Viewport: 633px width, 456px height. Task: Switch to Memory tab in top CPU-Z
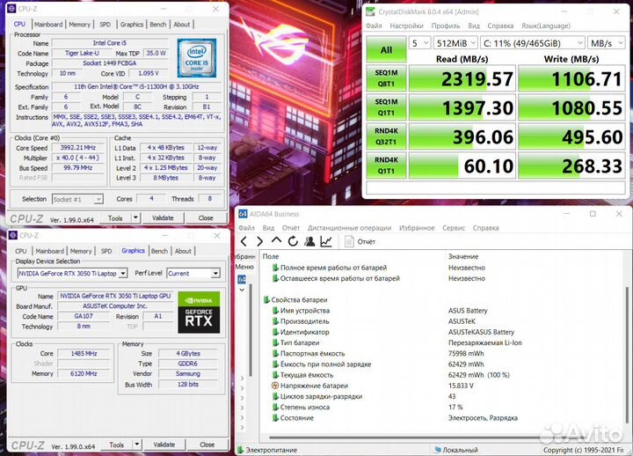point(79,25)
